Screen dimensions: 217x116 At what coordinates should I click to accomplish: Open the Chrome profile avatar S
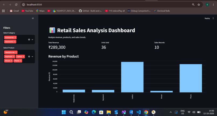click(207, 5)
